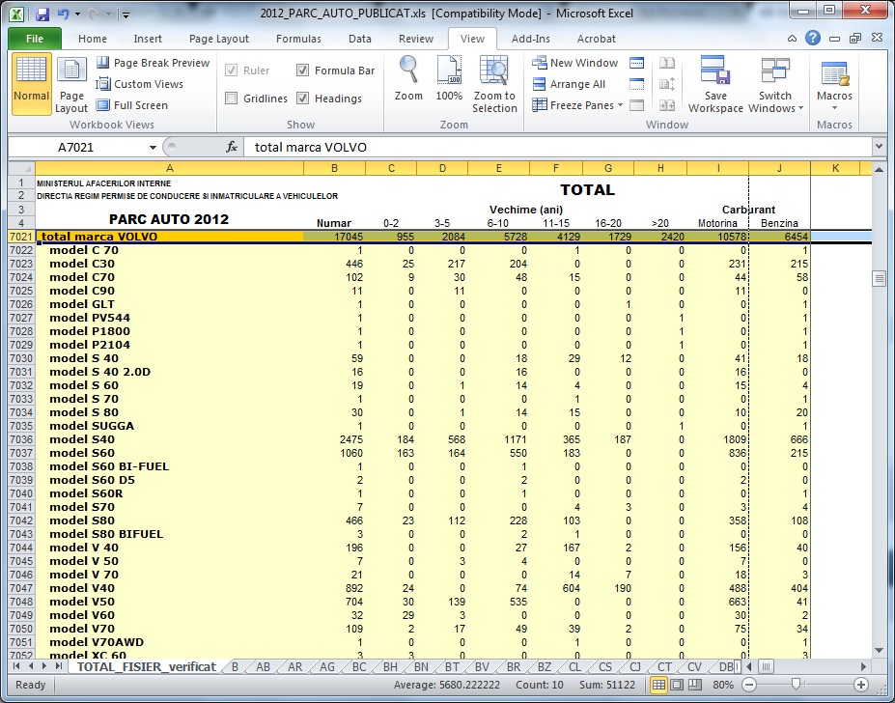Expand the formula bar
This screenshot has height=703, width=895.
879,147
